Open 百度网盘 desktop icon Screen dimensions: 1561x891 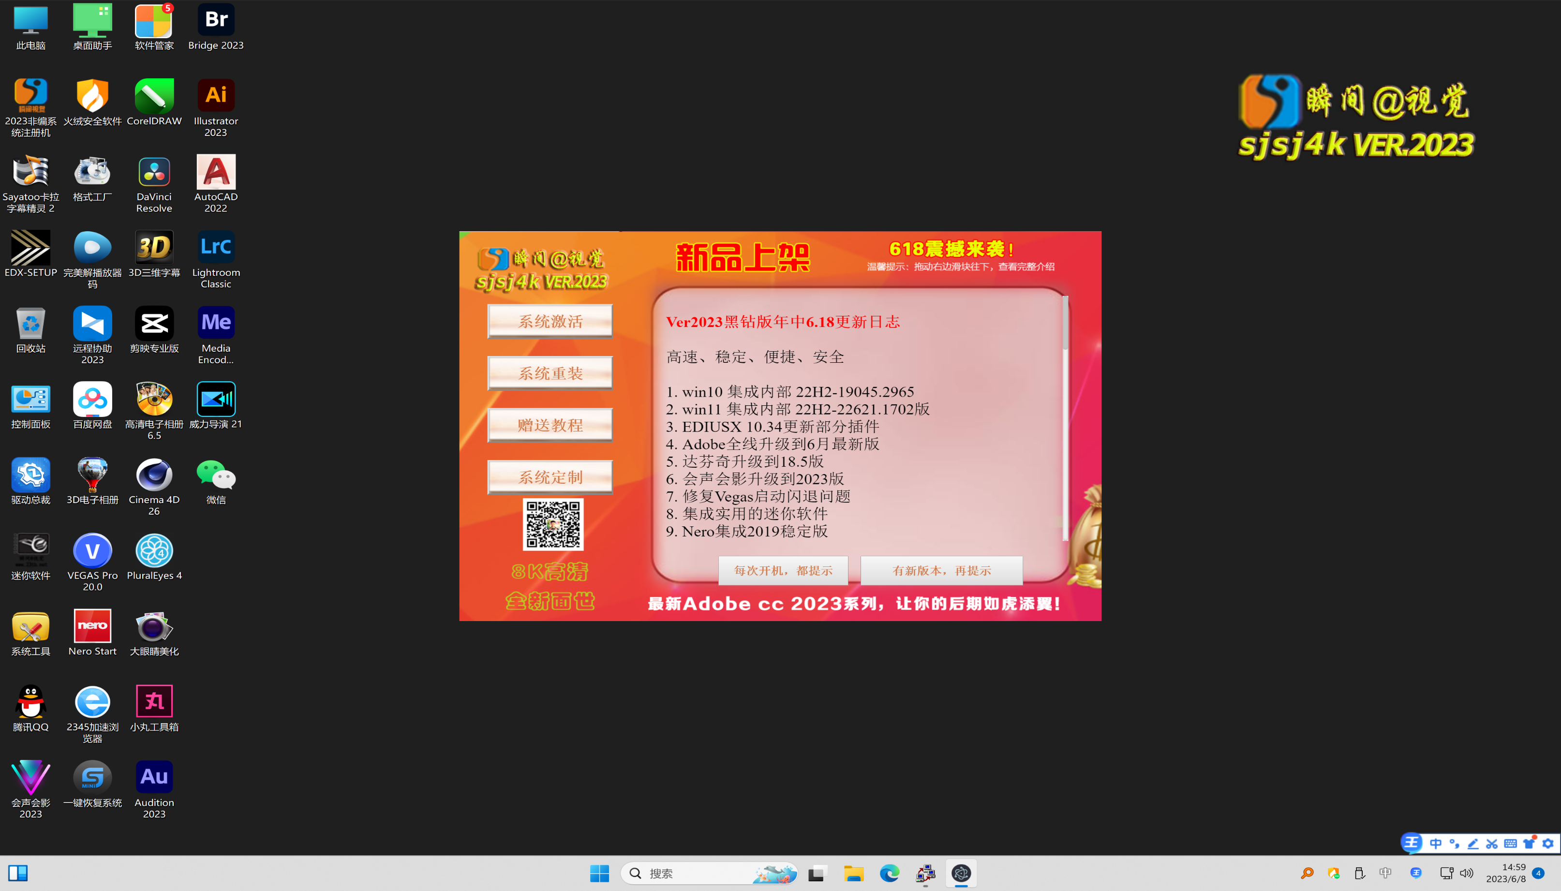point(92,406)
